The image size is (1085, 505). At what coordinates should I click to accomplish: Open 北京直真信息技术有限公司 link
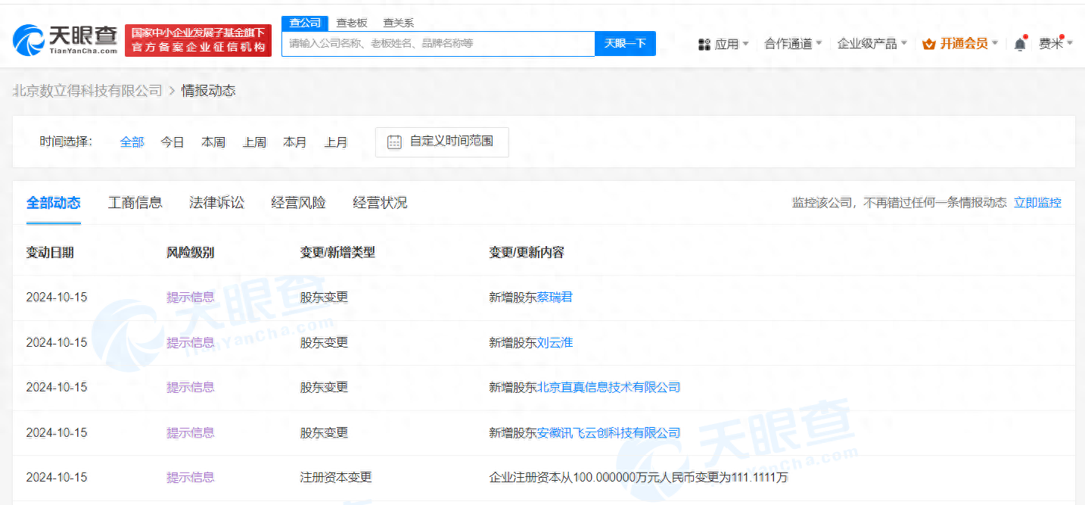tap(608, 388)
